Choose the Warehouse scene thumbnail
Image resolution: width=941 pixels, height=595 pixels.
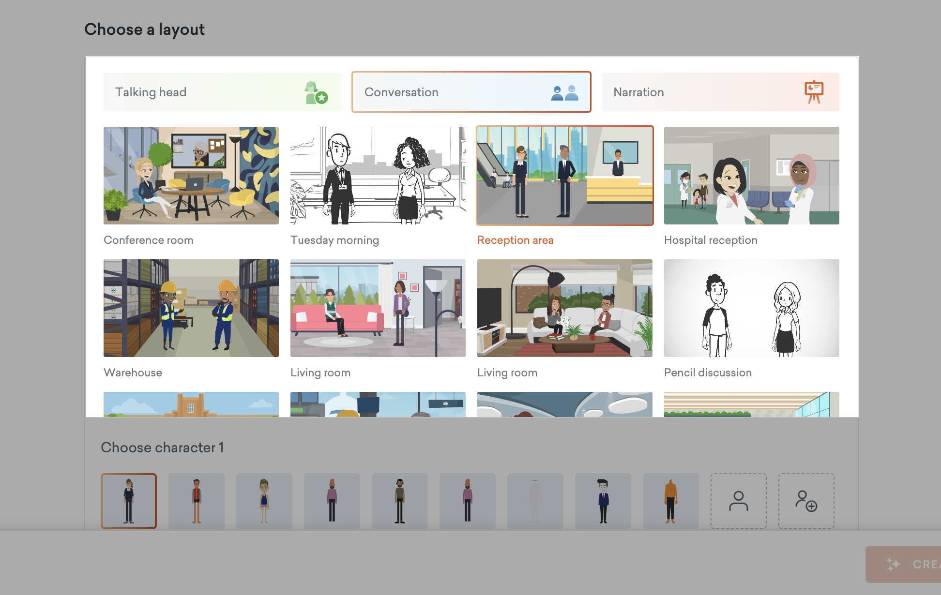click(x=191, y=308)
